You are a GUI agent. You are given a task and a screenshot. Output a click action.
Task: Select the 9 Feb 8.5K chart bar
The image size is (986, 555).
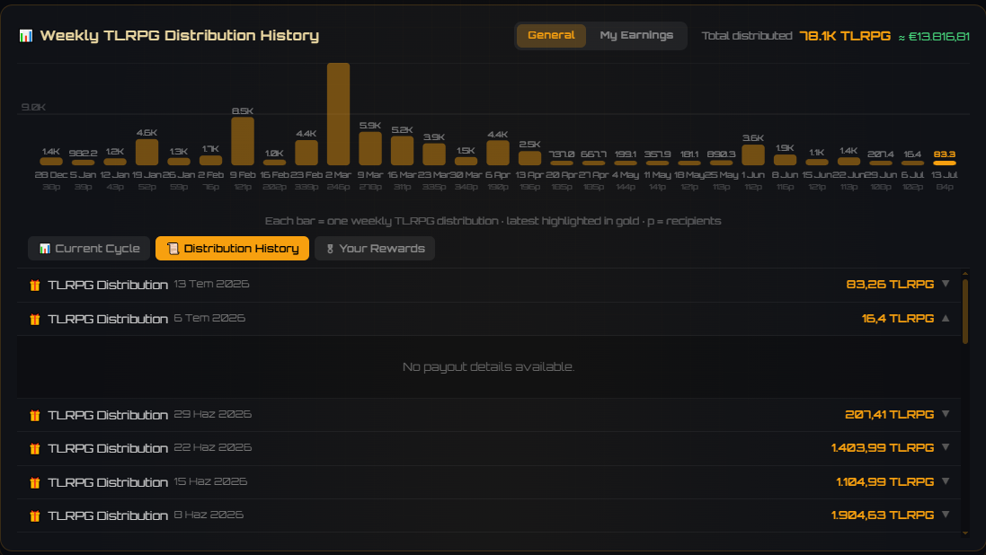click(243, 141)
